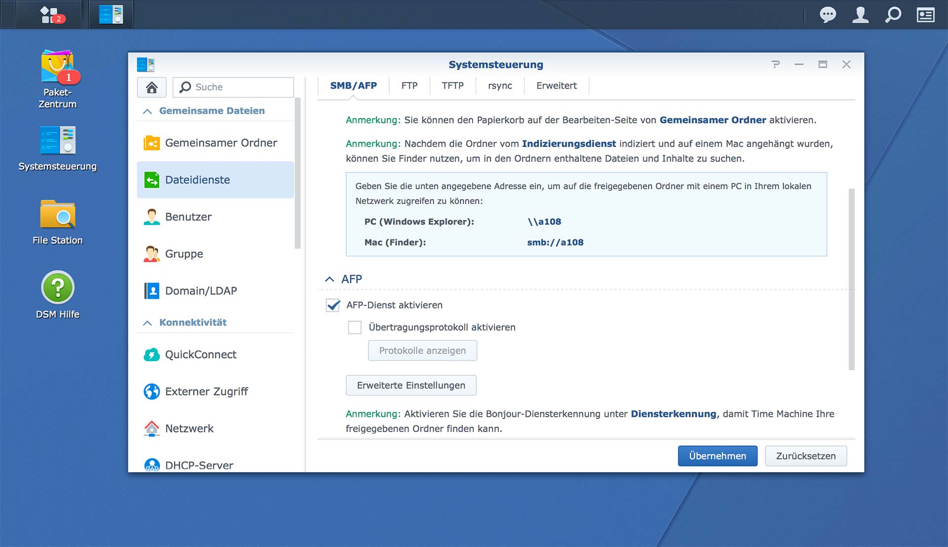Click the Netzwerk house icon

pos(152,429)
